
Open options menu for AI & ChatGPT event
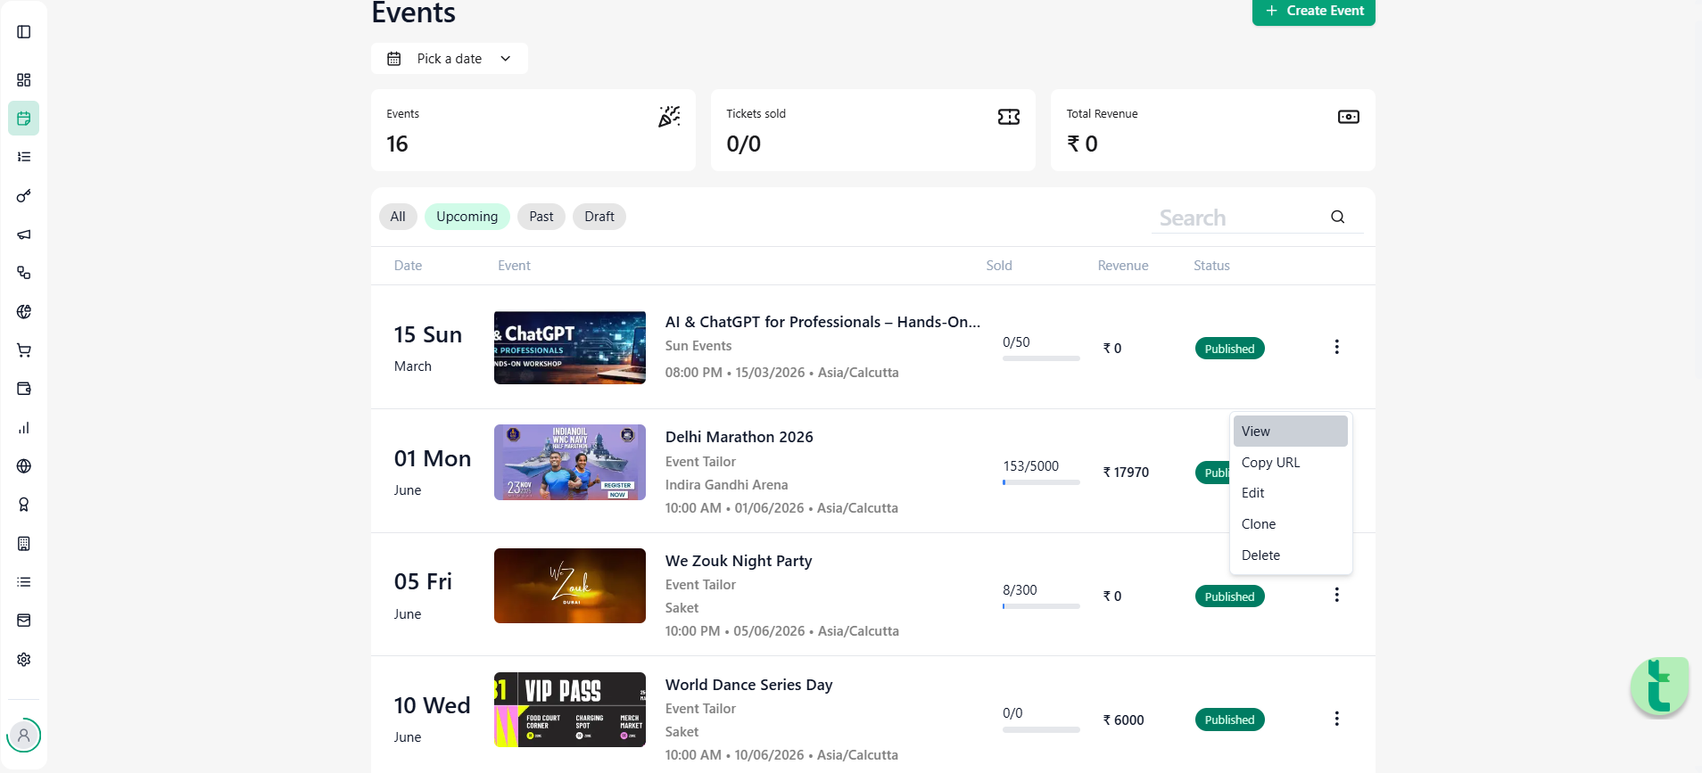[1336, 347]
